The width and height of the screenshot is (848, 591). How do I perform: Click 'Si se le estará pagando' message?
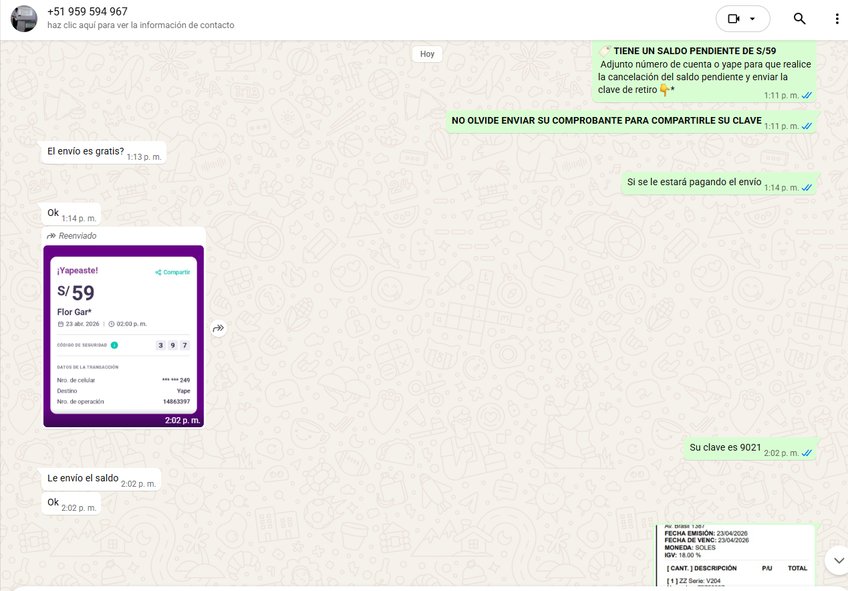(x=694, y=182)
